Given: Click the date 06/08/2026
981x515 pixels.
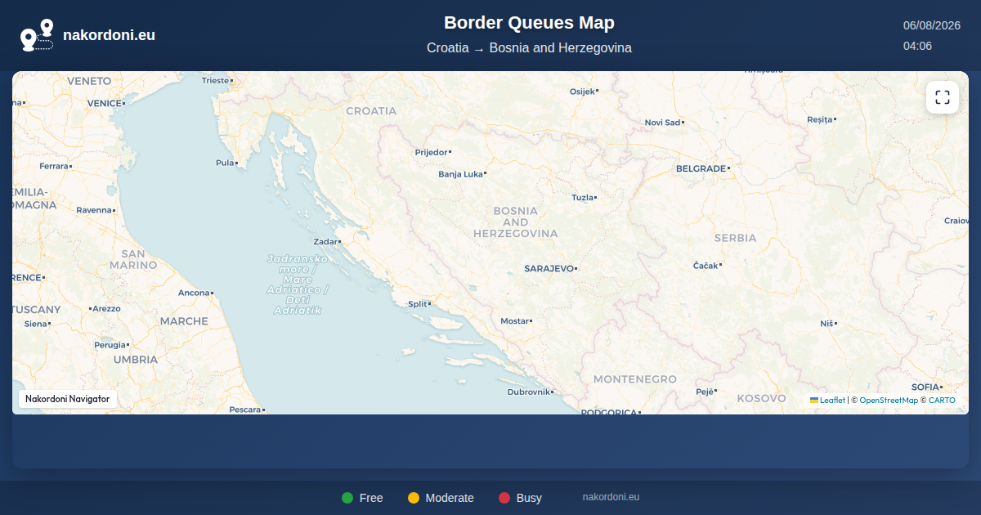Looking at the screenshot, I should coord(932,25).
